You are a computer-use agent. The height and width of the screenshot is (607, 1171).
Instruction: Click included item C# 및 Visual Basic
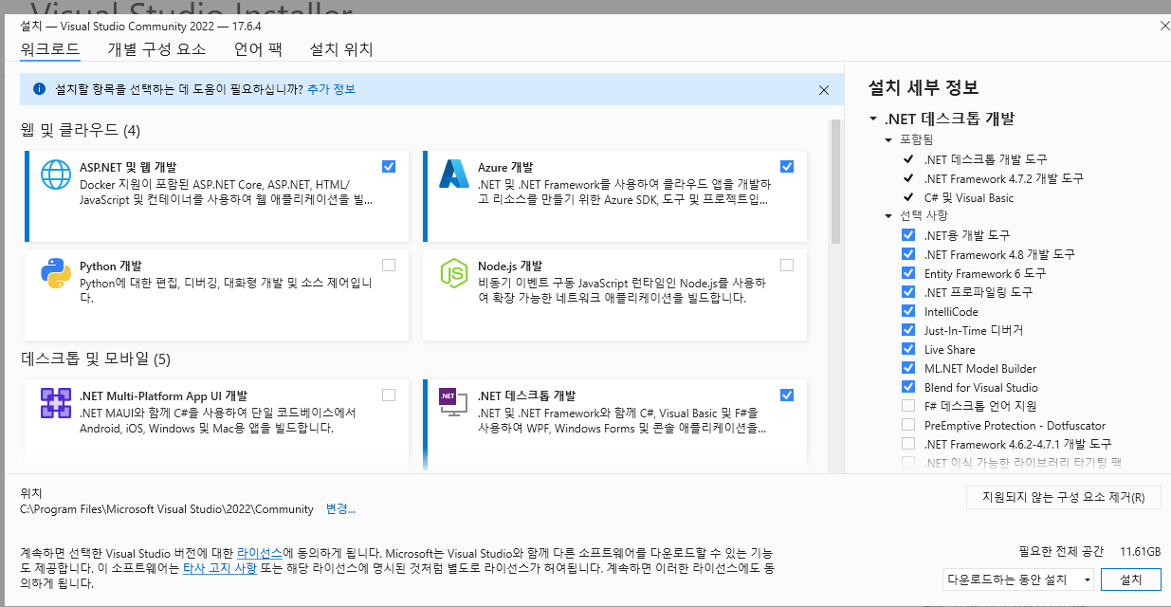[969, 197]
